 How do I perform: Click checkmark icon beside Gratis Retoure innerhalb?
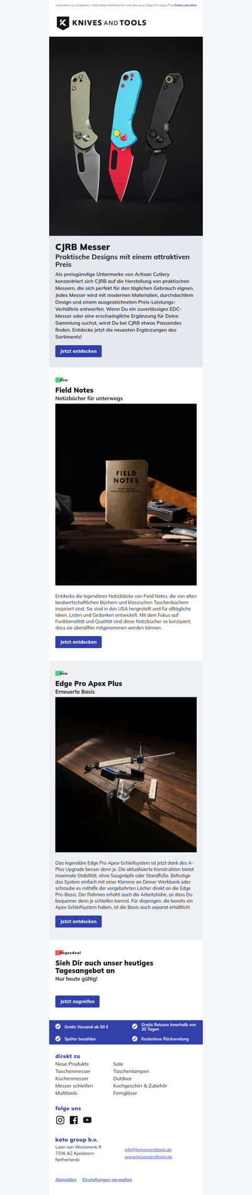click(135, 1026)
